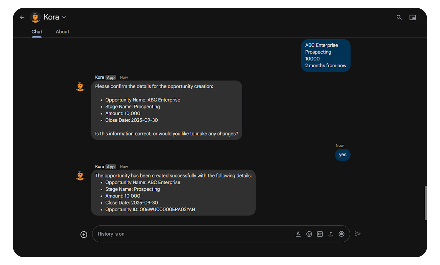This screenshot has height=265, width=440.
Task: Open chat in pop-up window
Action: [x=413, y=17]
